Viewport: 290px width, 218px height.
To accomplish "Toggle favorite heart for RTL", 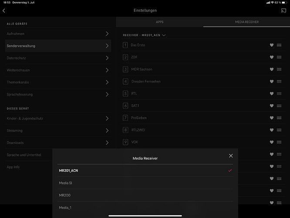I will pyautogui.click(x=272, y=94).
